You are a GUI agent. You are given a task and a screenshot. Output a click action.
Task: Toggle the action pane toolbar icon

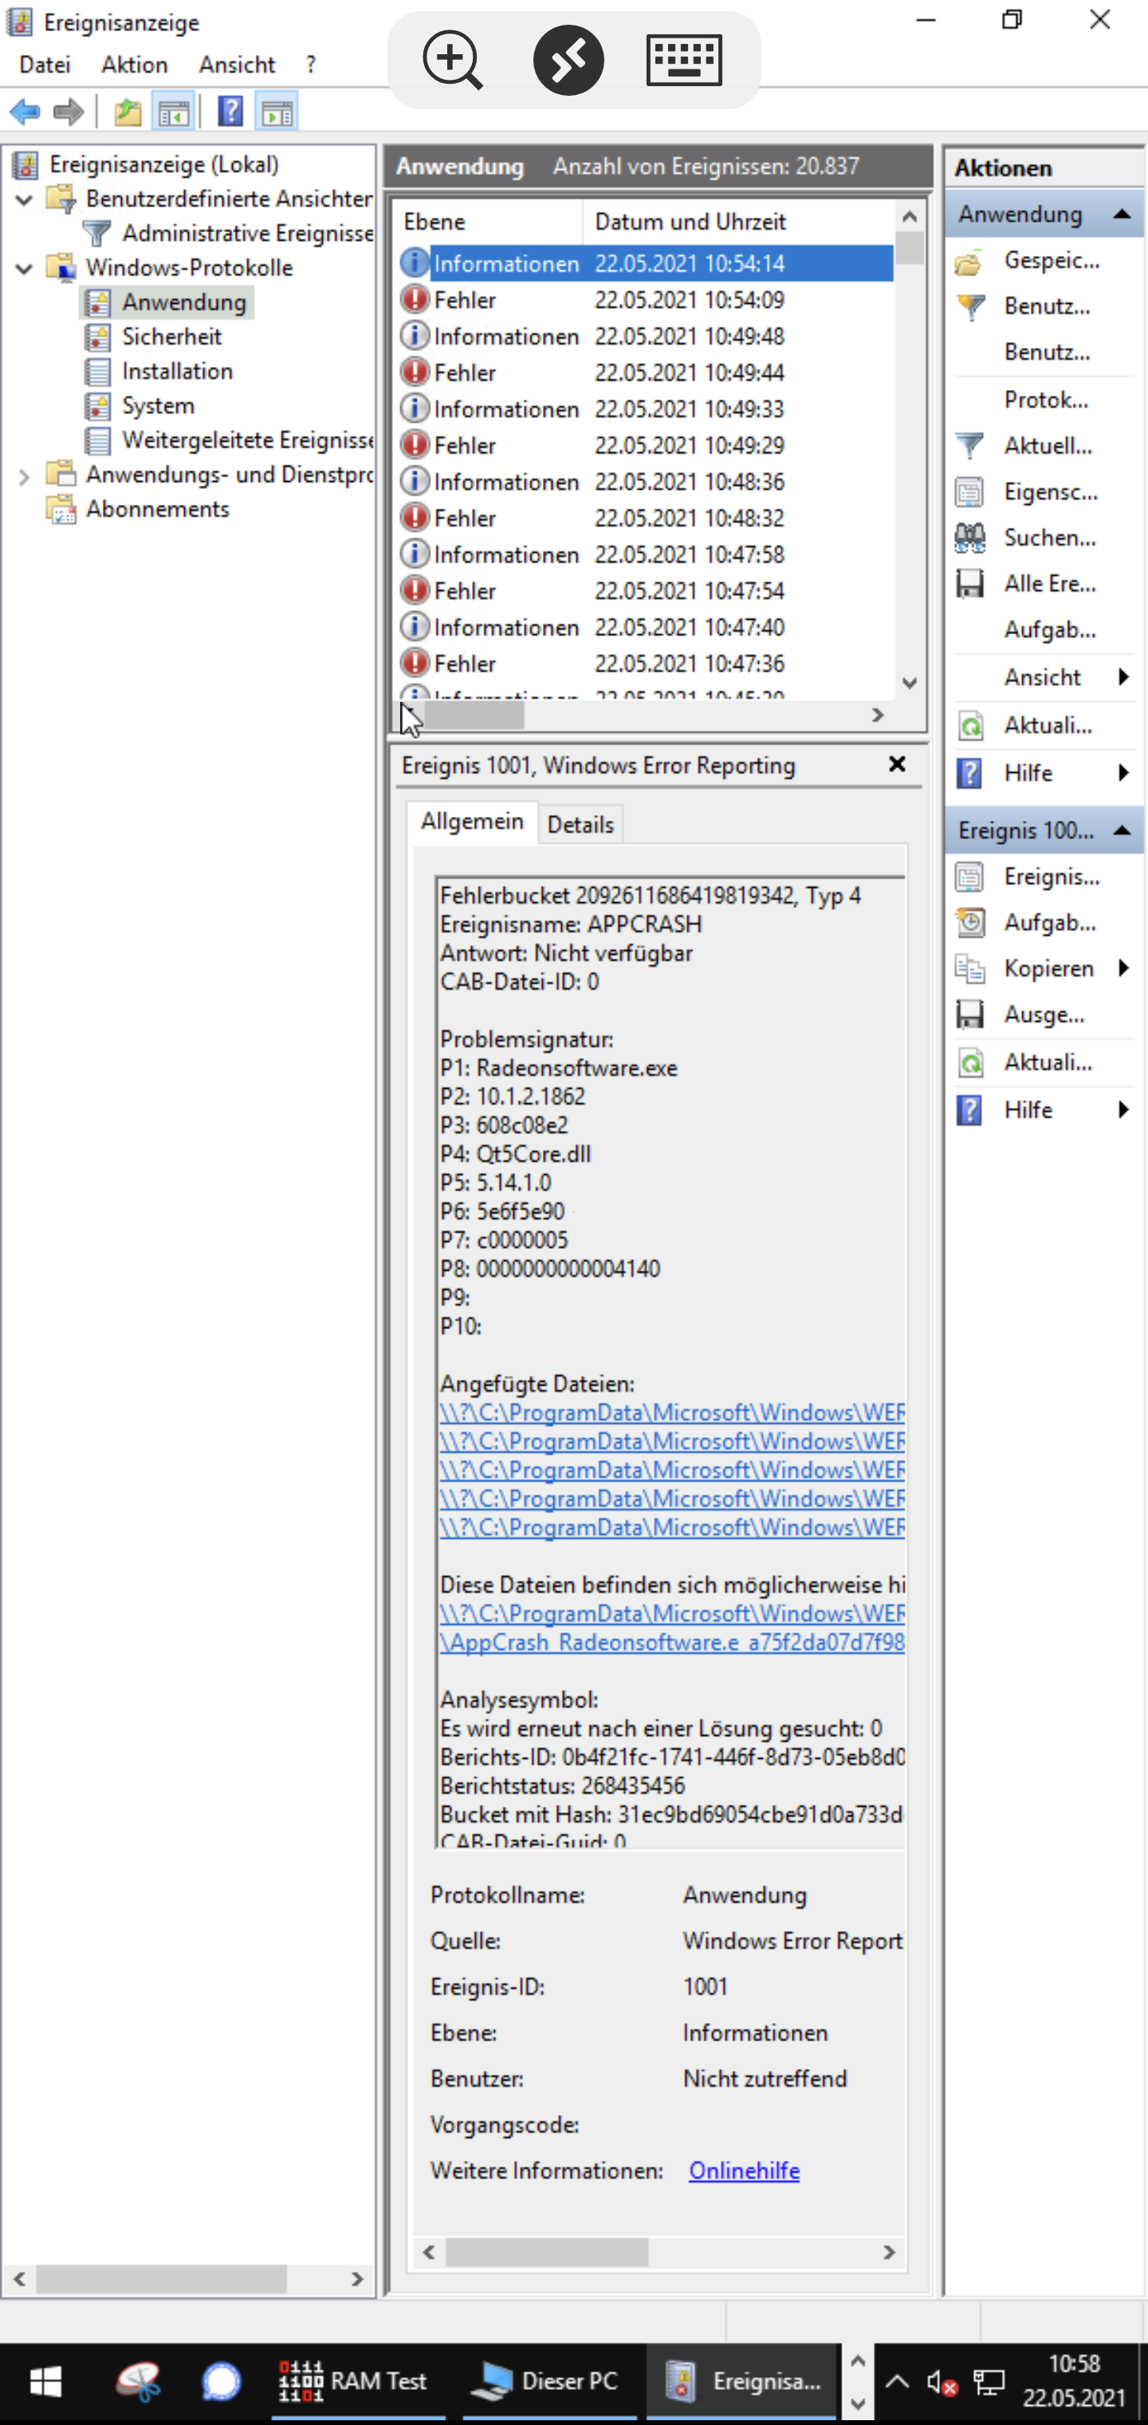277,113
